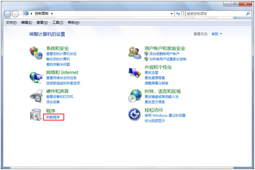This screenshot has height=170, width=255.
Task: Open the 系统和安全 shield icon
Action: tap(36, 53)
